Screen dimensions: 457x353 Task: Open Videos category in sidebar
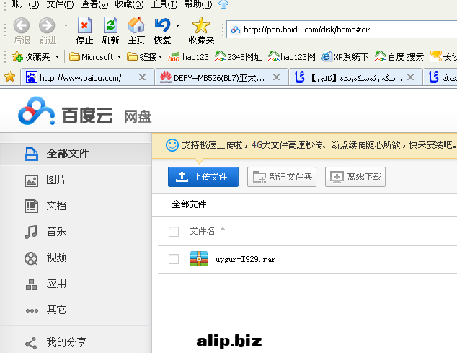(x=56, y=258)
